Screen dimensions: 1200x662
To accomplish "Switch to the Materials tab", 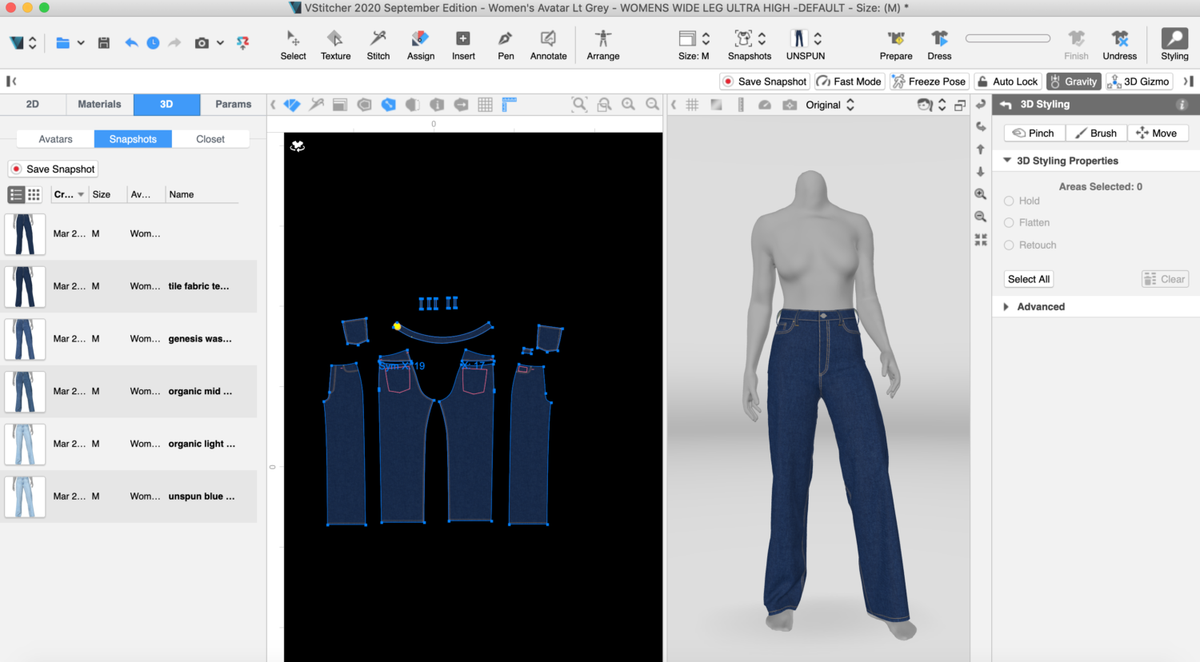I will tap(99, 104).
